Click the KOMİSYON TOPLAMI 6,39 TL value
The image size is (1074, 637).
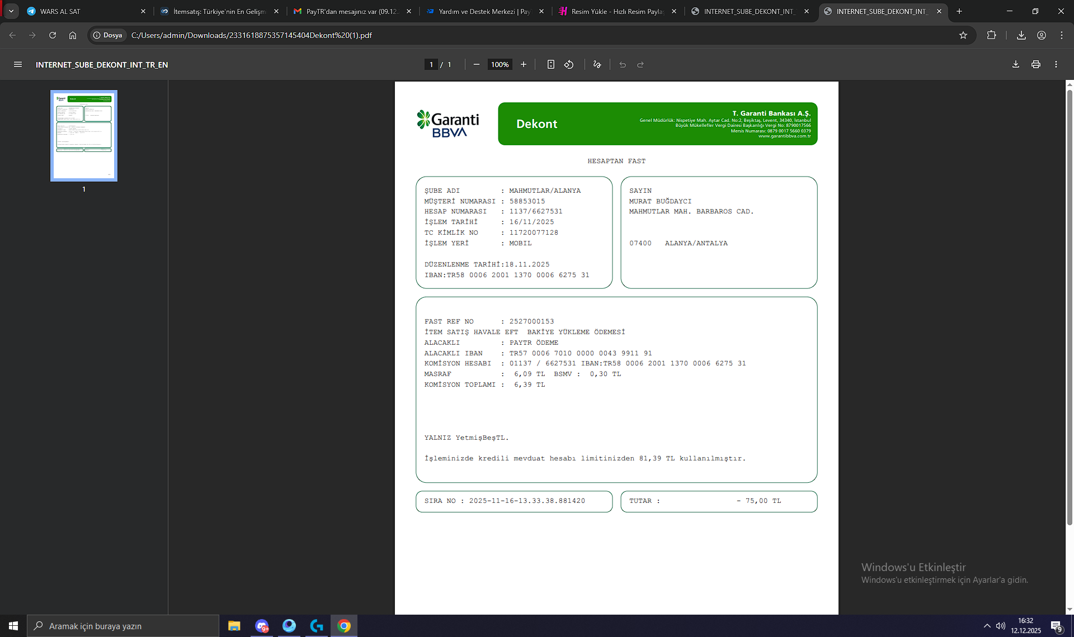529,384
